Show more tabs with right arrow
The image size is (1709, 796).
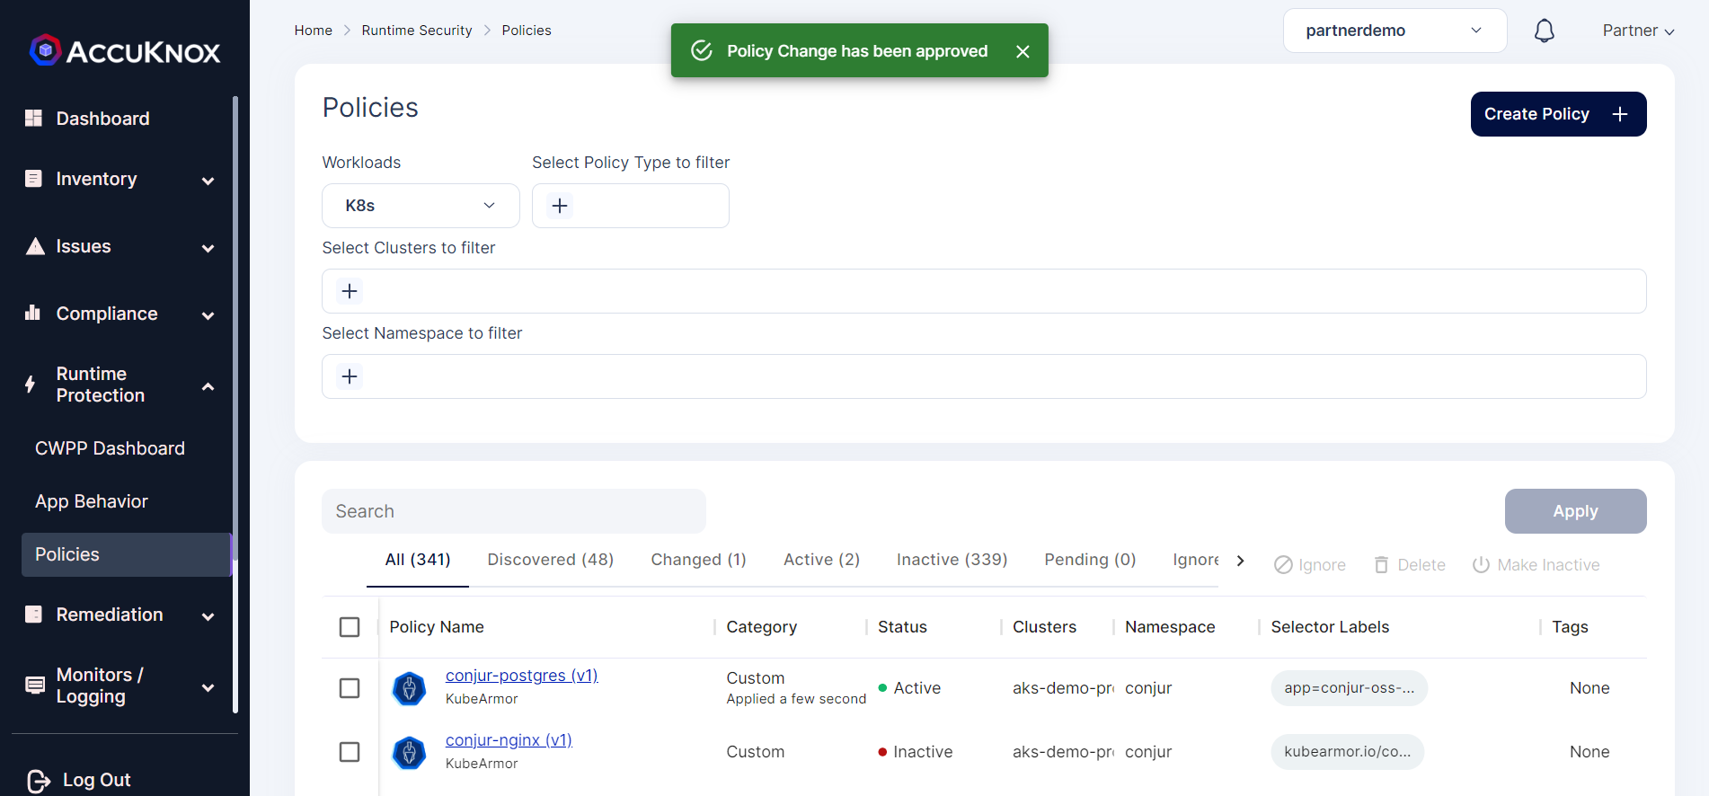(x=1241, y=561)
